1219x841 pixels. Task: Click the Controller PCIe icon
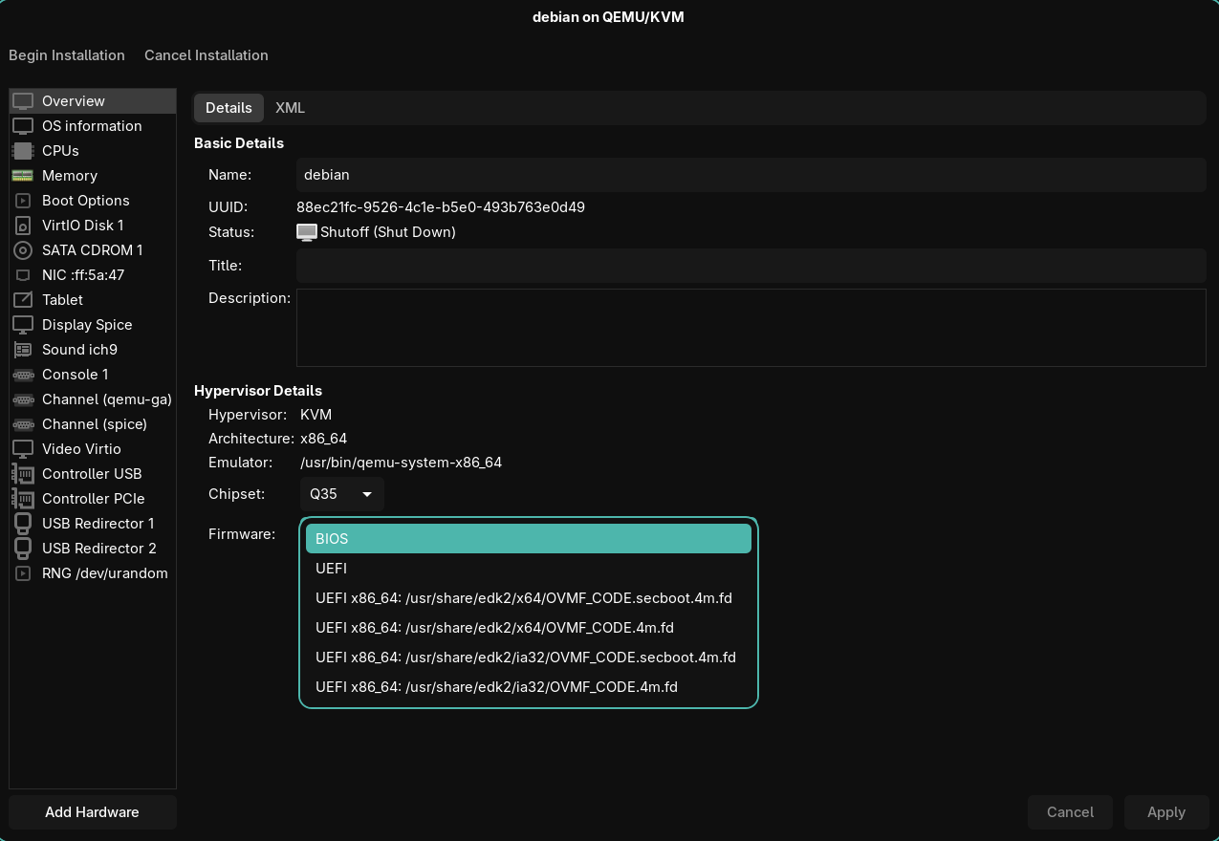[x=23, y=499]
